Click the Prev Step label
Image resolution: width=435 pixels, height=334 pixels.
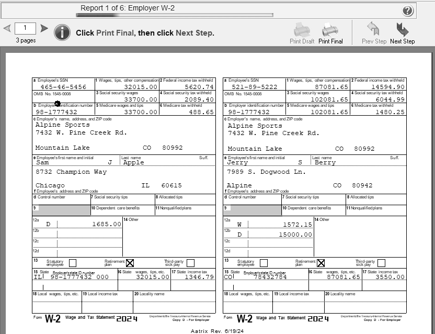374,41
